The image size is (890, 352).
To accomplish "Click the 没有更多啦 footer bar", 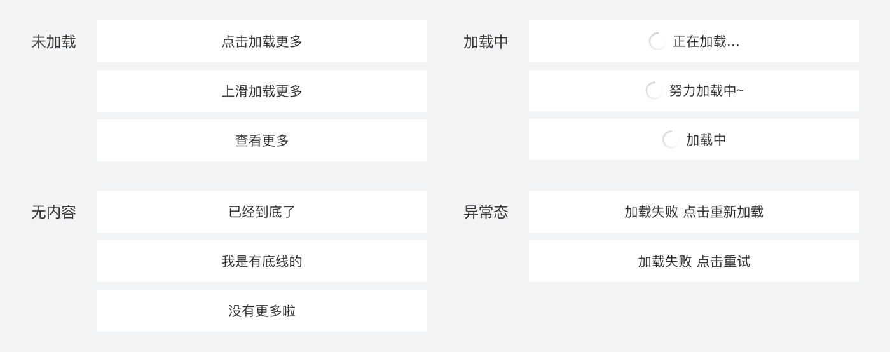I will point(261,311).
